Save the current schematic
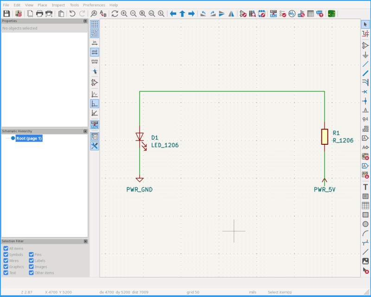 (x=6, y=13)
